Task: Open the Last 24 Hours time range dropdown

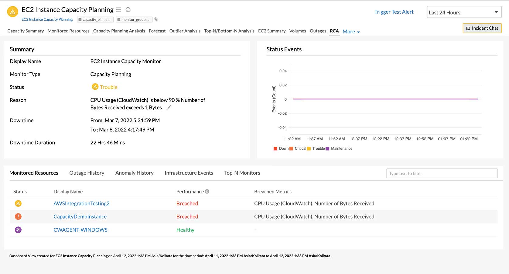Action: tap(464, 12)
